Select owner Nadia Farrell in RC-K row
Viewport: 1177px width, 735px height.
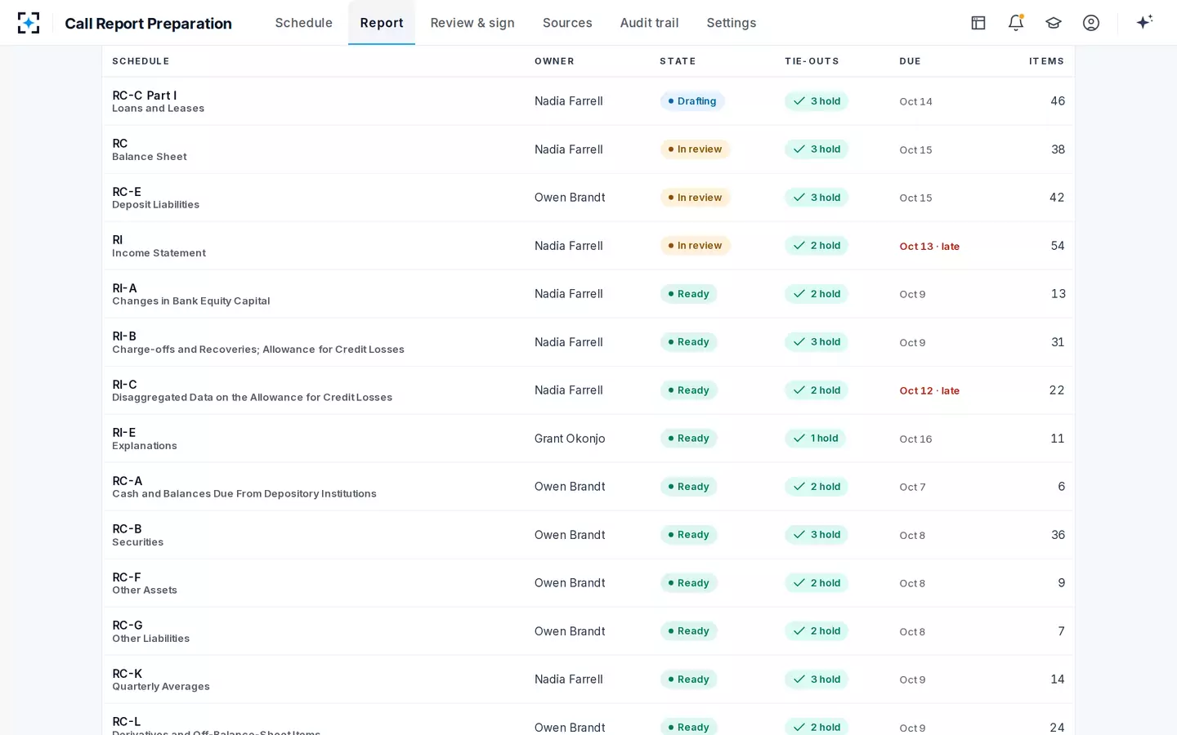[569, 679]
